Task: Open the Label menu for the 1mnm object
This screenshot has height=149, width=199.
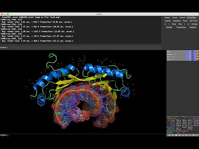Action: tap(195, 54)
